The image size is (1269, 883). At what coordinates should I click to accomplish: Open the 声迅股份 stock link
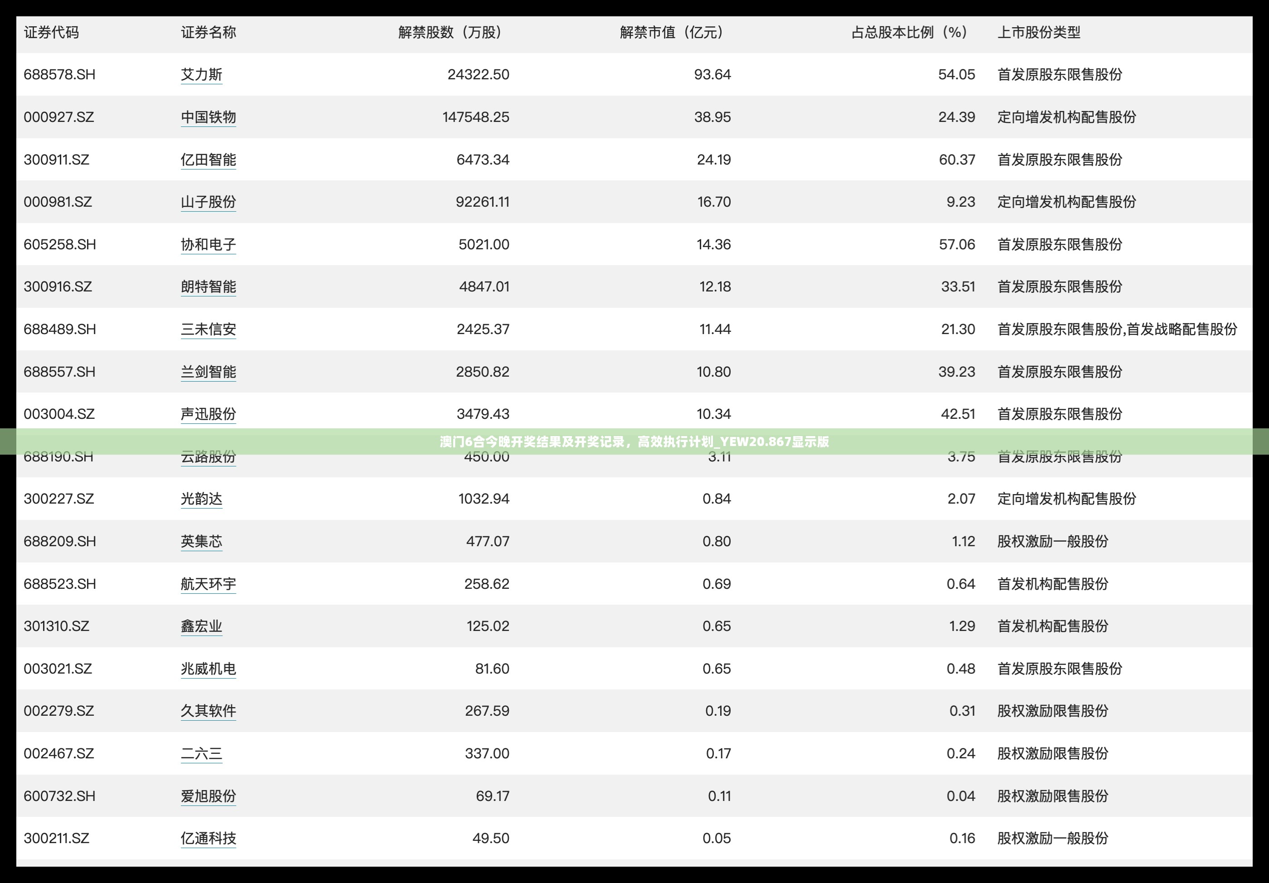208,414
